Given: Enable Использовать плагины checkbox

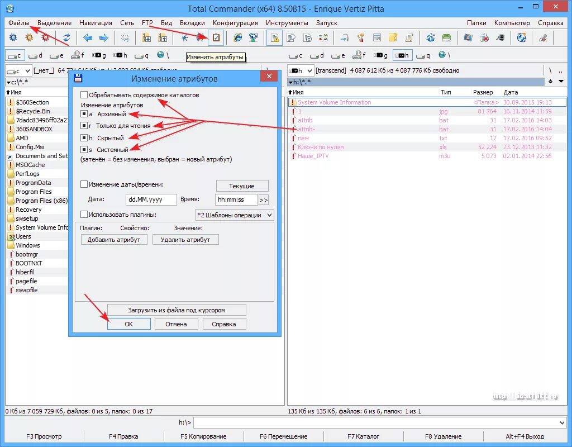Looking at the screenshot, I should [x=84, y=215].
